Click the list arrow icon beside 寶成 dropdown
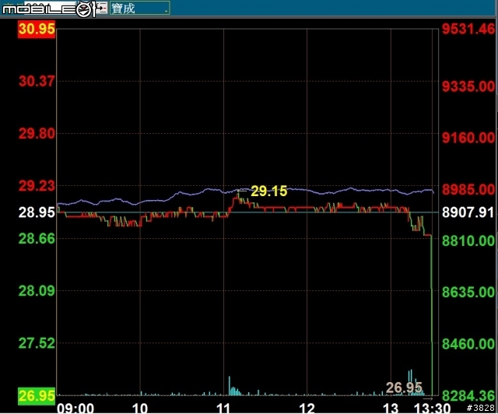This screenshot has width=498, height=414. [102, 8]
